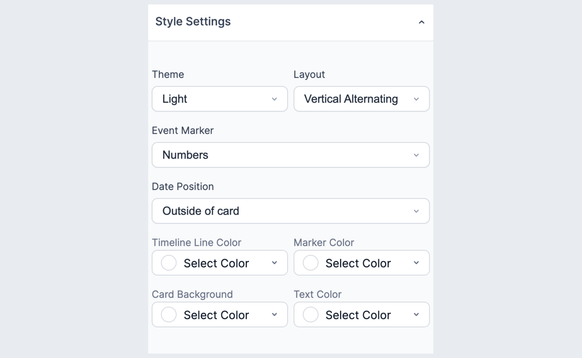Open the Text Color picker
Image resolution: width=582 pixels, height=358 pixels.
(x=361, y=314)
